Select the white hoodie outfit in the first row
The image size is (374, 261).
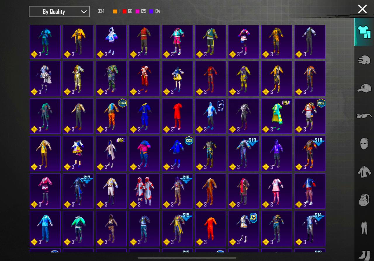click(x=111, y=42)
